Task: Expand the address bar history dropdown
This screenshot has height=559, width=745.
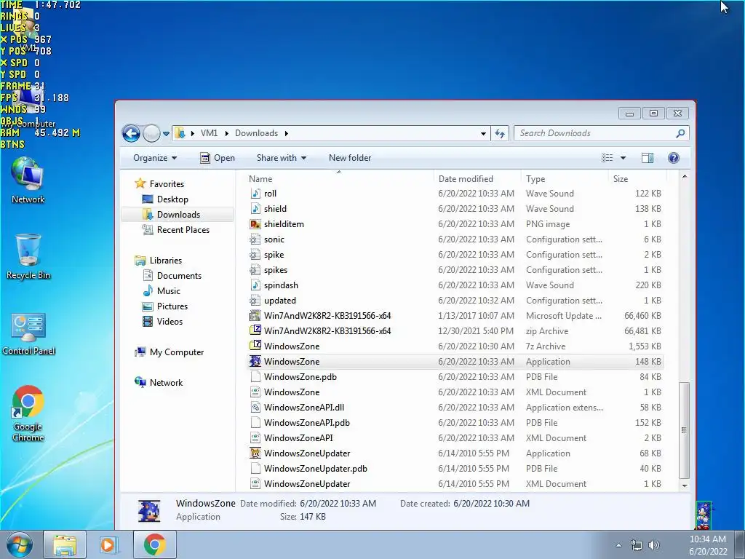Action: [483, 134]
